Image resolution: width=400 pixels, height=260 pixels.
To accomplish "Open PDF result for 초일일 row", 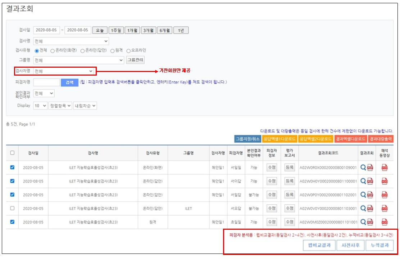I will 370,222.
